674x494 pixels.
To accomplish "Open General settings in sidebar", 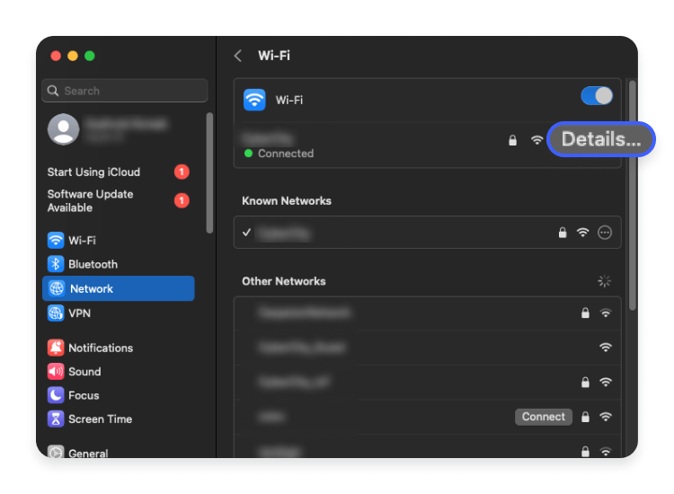I will (x=90, y=453).
